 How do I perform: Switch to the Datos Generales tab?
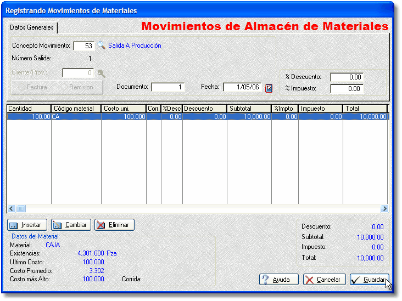point(32,27)
